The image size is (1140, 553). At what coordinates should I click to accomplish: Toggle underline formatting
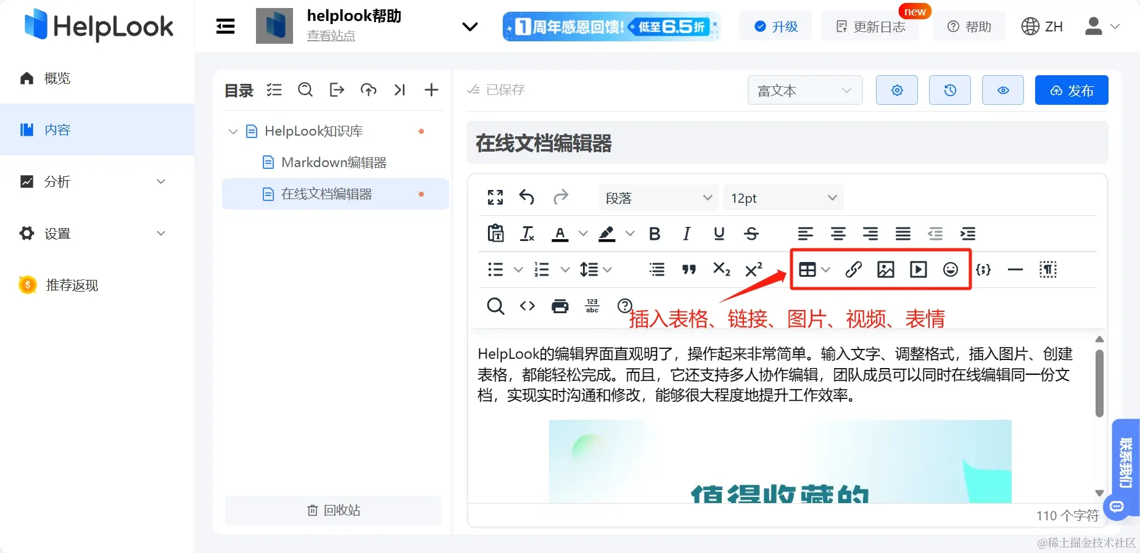[719, 234]
